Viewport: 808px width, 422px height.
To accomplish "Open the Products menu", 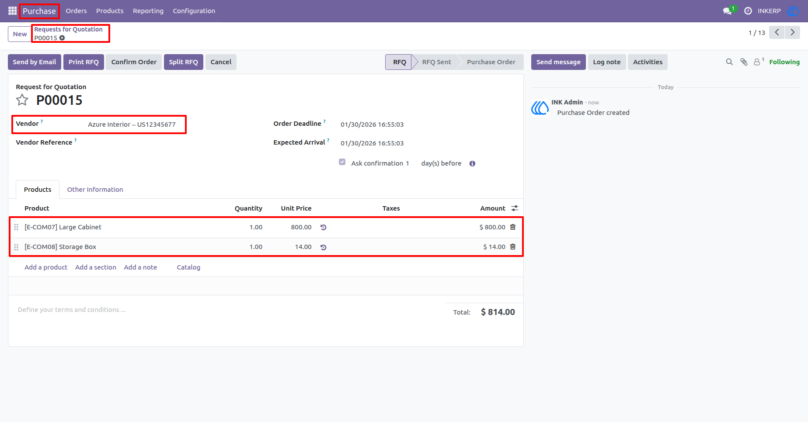I will pos(110,11).
